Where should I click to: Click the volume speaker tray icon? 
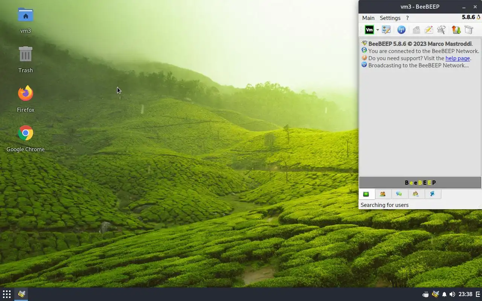pyautogui.click(x=452, y=294)
